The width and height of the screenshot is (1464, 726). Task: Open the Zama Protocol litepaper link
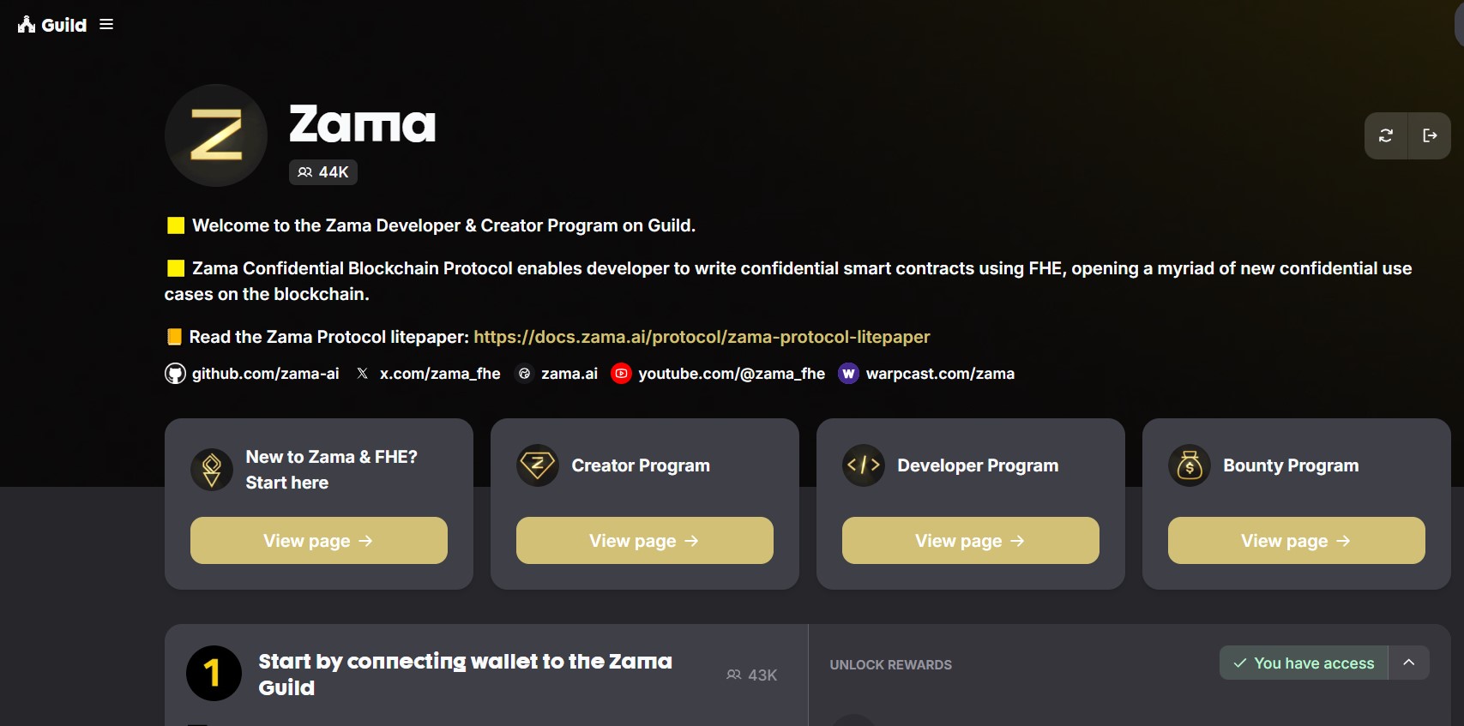point(702,337)
